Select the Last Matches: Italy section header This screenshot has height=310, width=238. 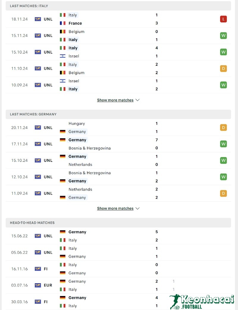coord(28,6)
